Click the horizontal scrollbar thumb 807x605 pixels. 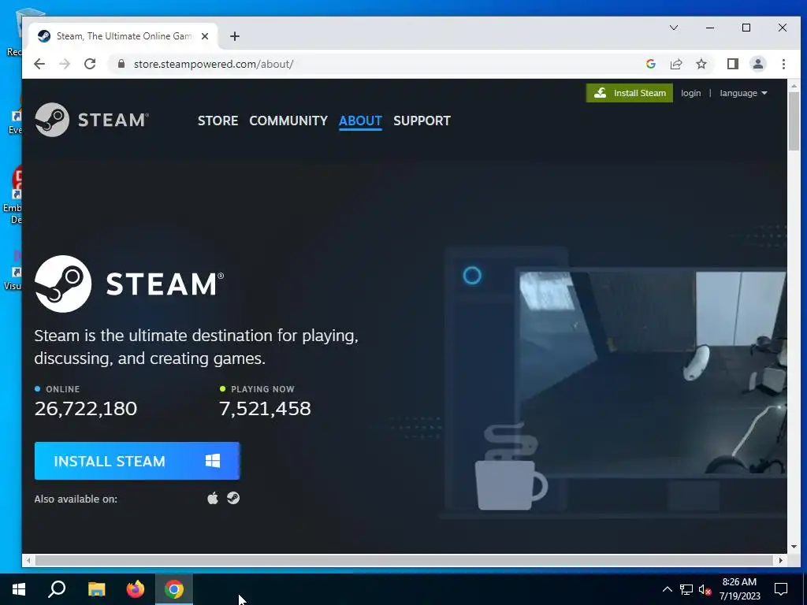point(404,560)
